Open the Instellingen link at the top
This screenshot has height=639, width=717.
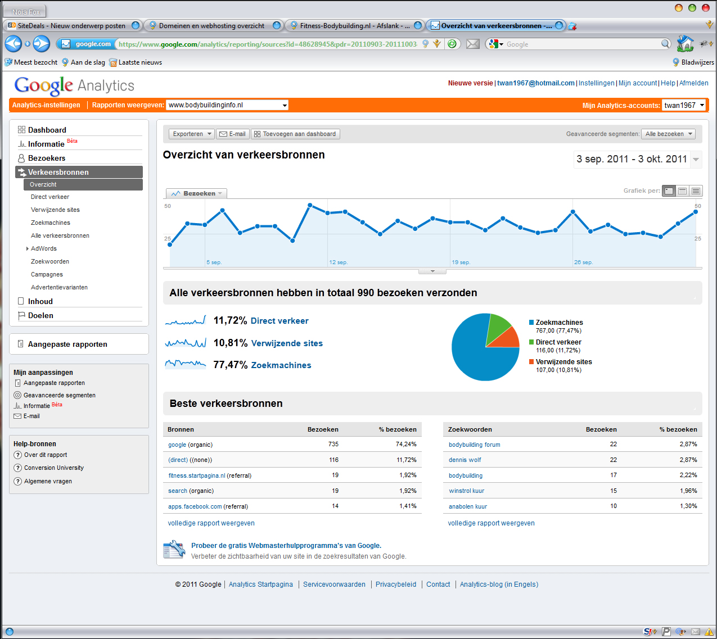597,83
